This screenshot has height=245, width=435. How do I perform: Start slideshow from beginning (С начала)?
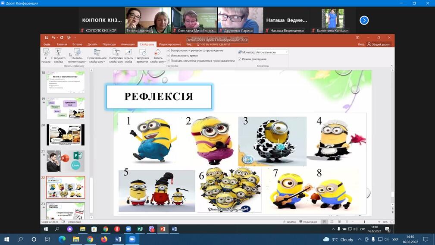(x=46, y=56)
